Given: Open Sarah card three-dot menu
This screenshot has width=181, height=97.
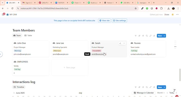Looking at the screenshot, I should coord(124,43).
